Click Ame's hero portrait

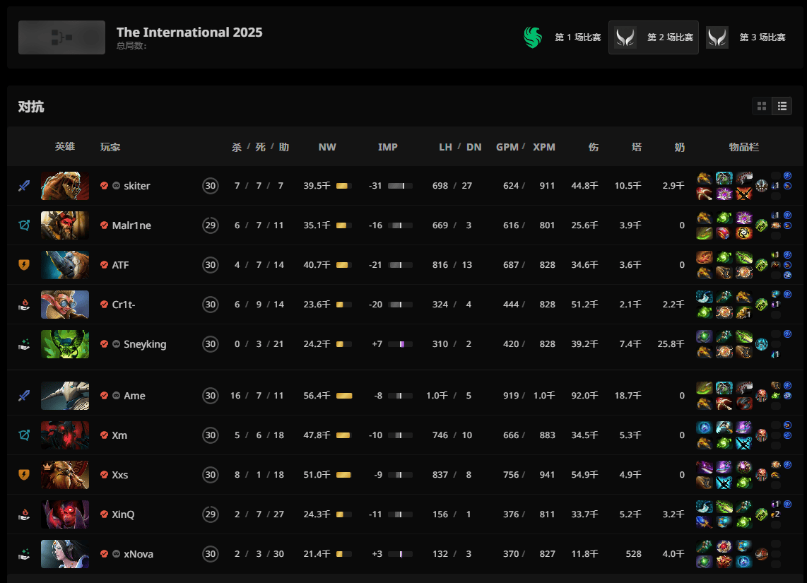[65, 396]
